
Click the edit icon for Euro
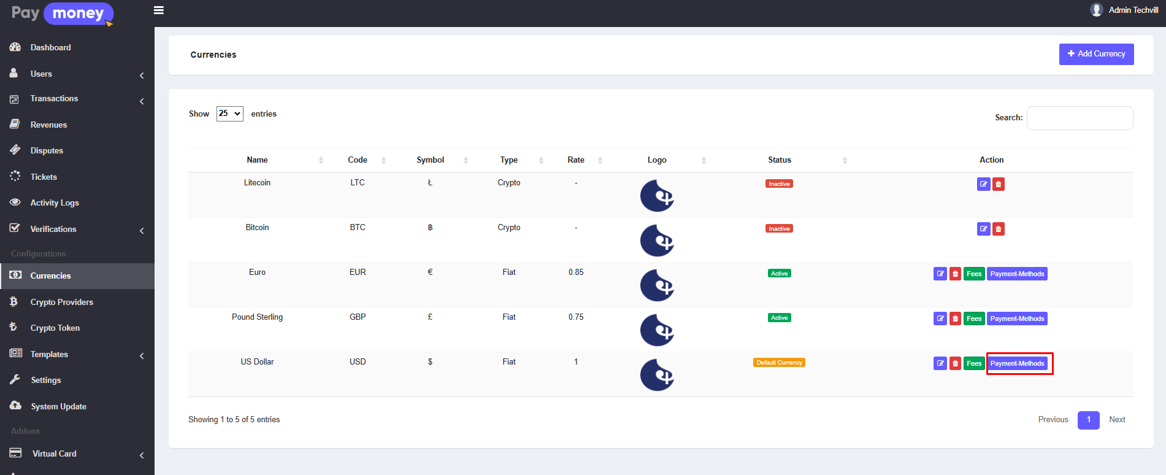pos(940,274)
